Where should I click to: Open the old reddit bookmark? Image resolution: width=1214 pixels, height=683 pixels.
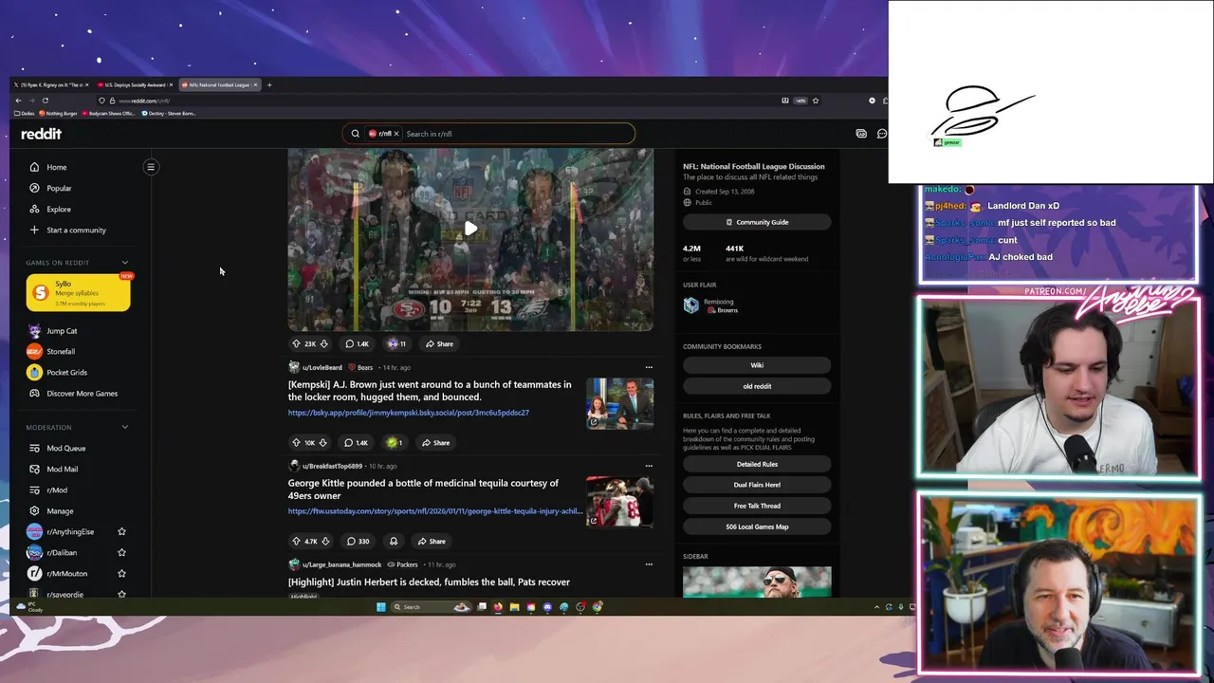[x=757, y=386]
